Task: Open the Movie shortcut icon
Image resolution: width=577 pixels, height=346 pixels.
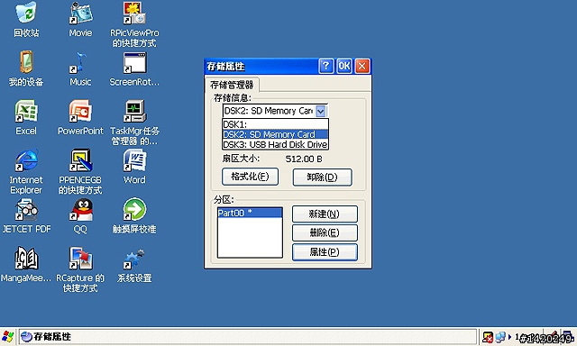Action: click(80, 19)
